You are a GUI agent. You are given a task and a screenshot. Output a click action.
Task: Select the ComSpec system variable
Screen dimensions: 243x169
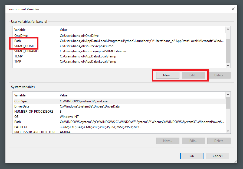coord(21,101)
